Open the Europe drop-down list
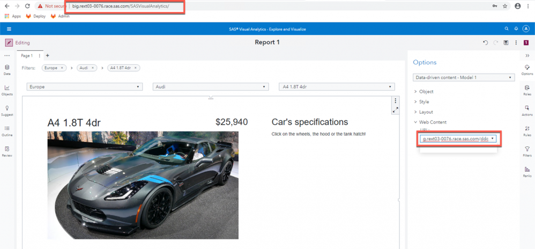The width and height of the screenshot is (535, 249). (x=85, y=87)
